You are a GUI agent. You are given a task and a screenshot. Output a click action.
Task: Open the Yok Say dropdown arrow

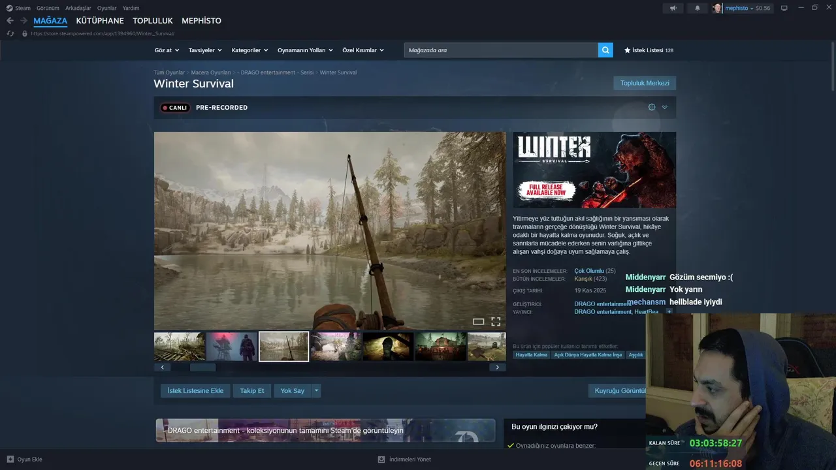(x=317, y=391)
